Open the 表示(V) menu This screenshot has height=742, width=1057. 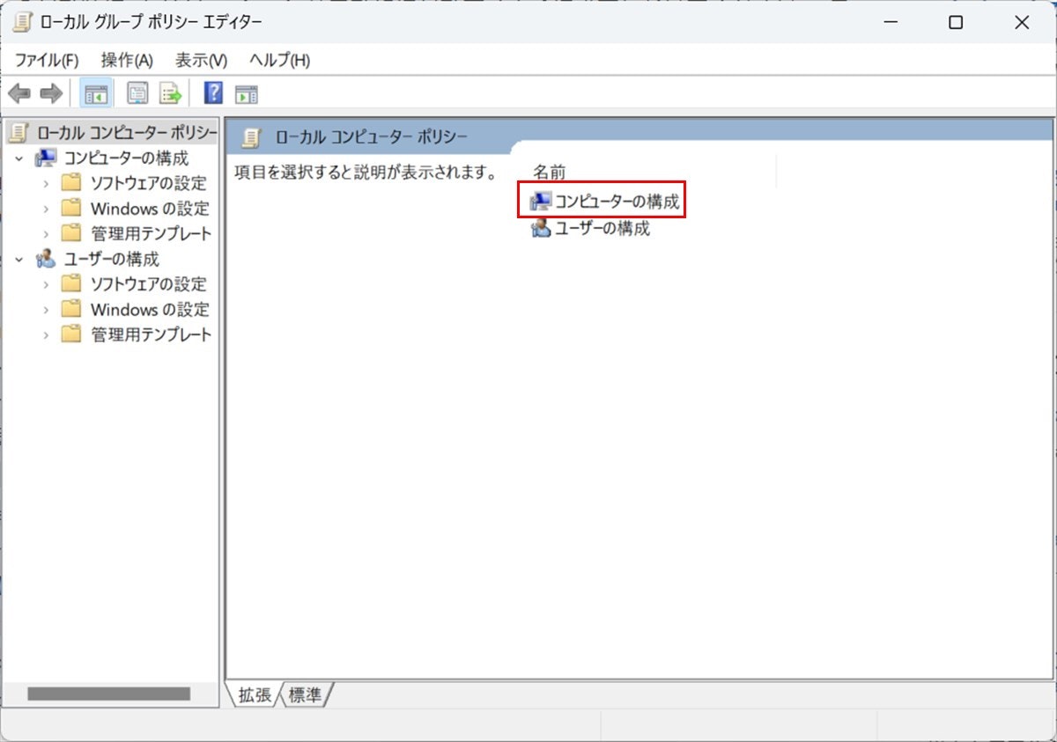[x=201, y=60]
